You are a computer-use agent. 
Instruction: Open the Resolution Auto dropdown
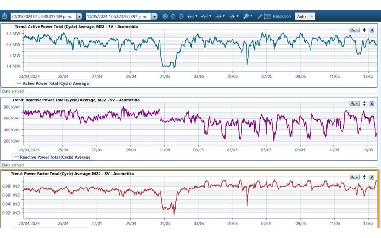pyautogui.click(x=305, y=16)
